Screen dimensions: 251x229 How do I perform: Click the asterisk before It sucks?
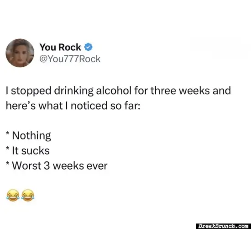pos(7,149)
